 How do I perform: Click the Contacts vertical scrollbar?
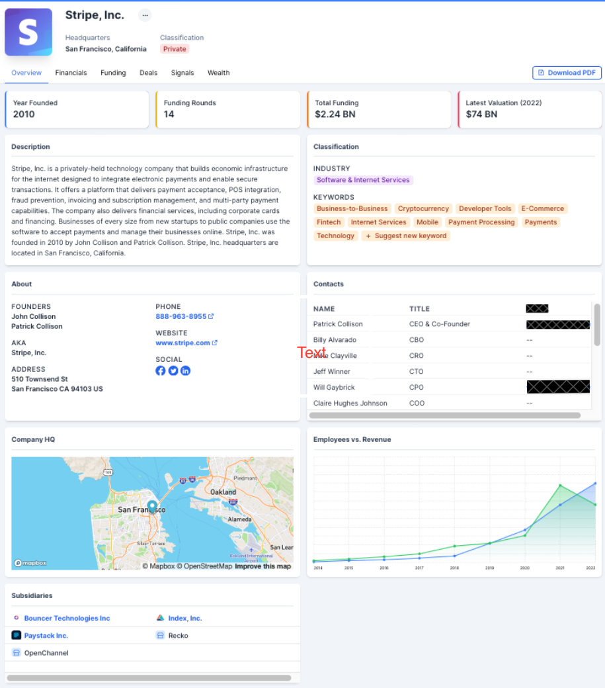tap(597, 325)
